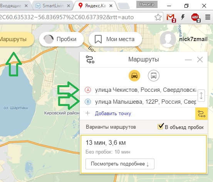This screenshot has width=213, height=182.
Task: Click the traffic indicator circle in Пробки
Action: coord(49,39)
